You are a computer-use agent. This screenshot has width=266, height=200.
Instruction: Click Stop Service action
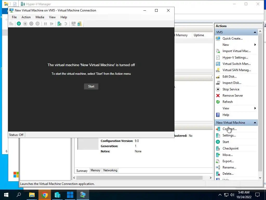[x=231, y=89]
